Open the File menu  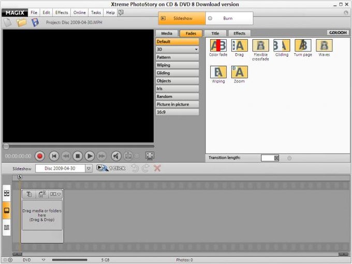pos(34,12)
